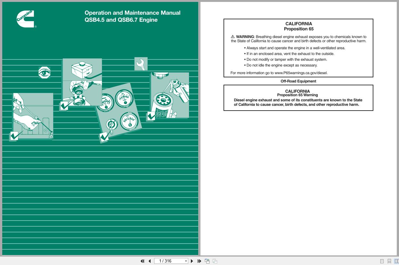This screenshot has width=399, height=265.
Task: Click the 'Off-Road Equipment' label
Action: click(x=298, y=81)
